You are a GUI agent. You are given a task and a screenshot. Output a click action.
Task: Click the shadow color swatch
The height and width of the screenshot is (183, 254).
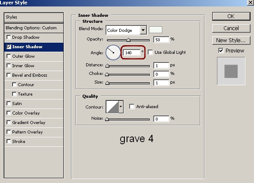pos(155,30)
